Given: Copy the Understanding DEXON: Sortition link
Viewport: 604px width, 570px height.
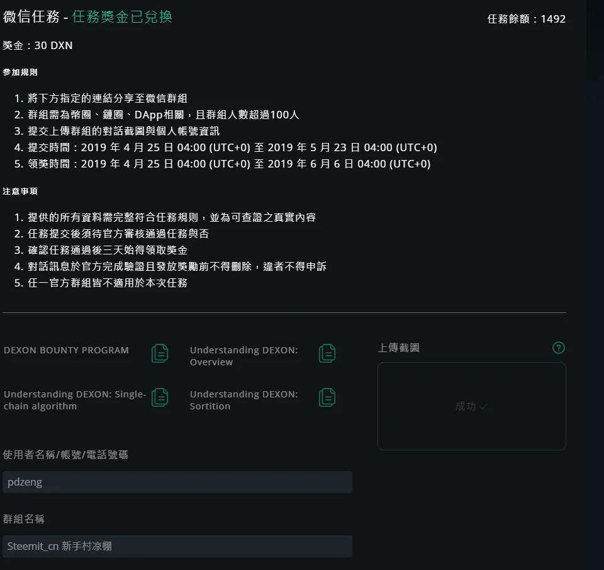Looking at the screenshot, I should click(327, 397).
